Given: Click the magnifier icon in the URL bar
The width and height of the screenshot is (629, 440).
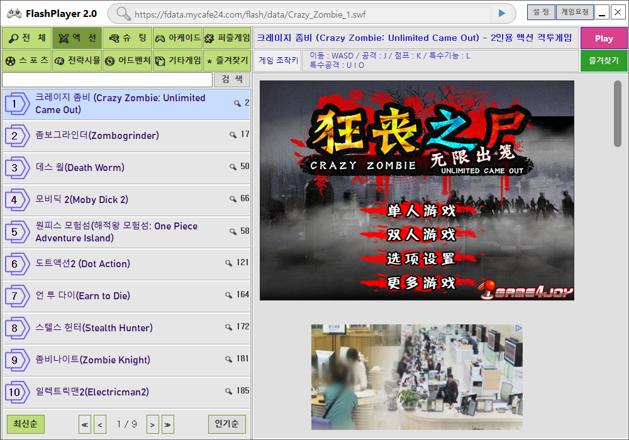Looking at the screenshot, I should pyautogui.click(x=123, y=14).
